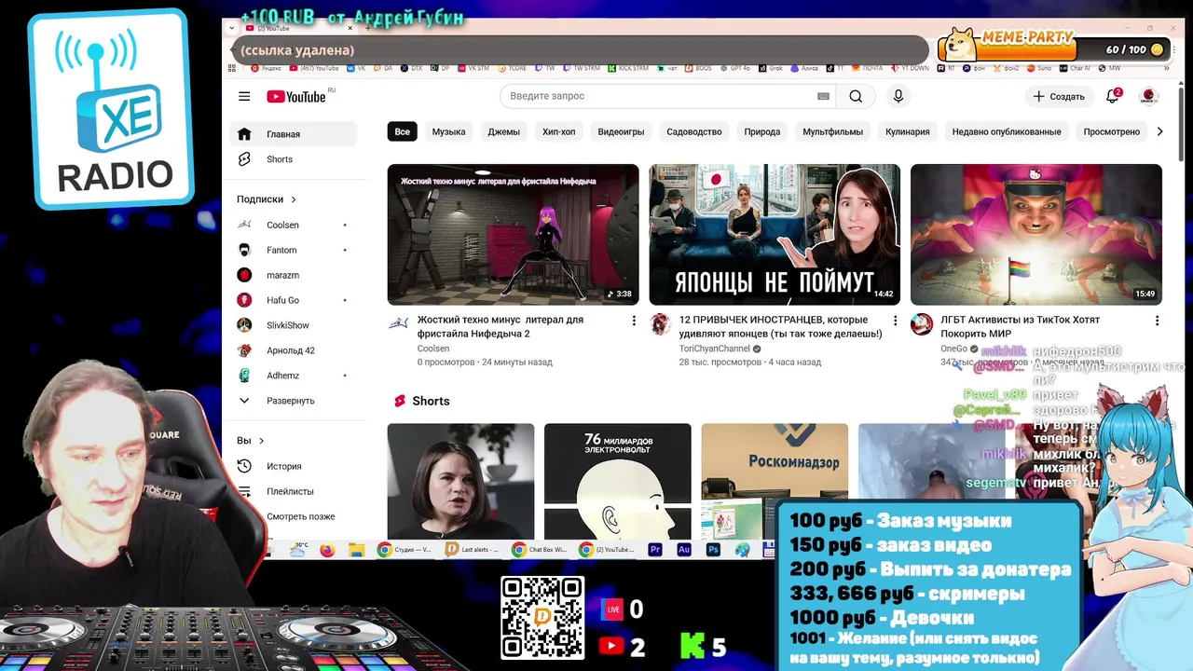The image size is (1193, 671).
Task: Open the marazm subscription channel
Action: click(293, 275)
